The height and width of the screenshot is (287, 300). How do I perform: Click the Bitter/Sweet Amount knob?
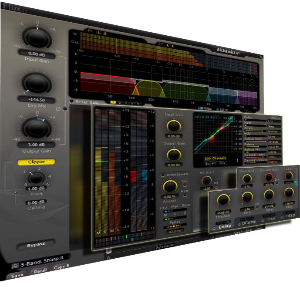(170, 187)
